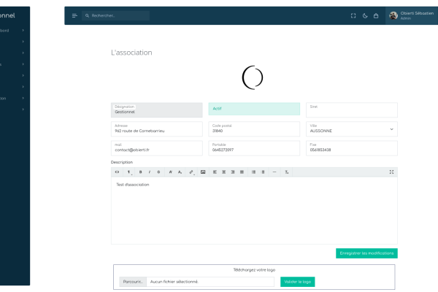This screenshot has width=438, height=292.
Task: Expand the description editor to fullscreen
Action: point(392,172)
